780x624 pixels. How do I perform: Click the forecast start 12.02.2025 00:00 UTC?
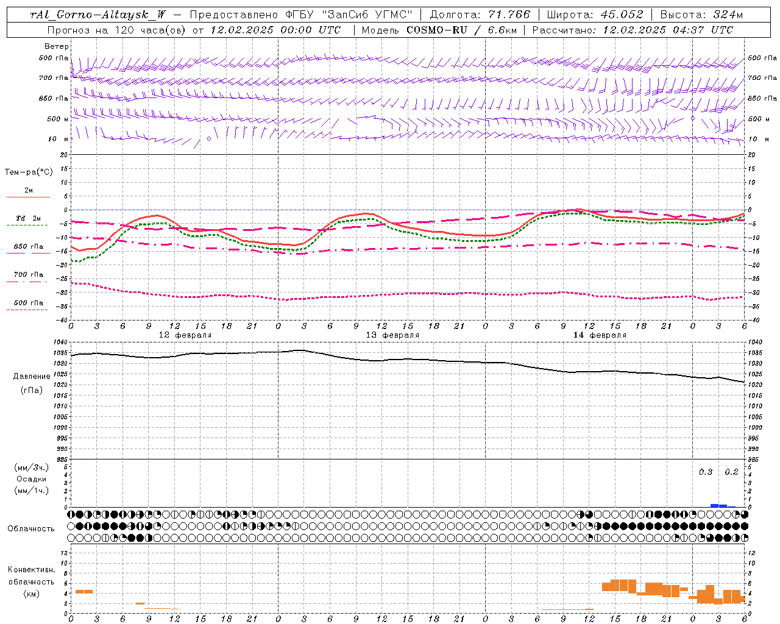(x=275, y=29)
